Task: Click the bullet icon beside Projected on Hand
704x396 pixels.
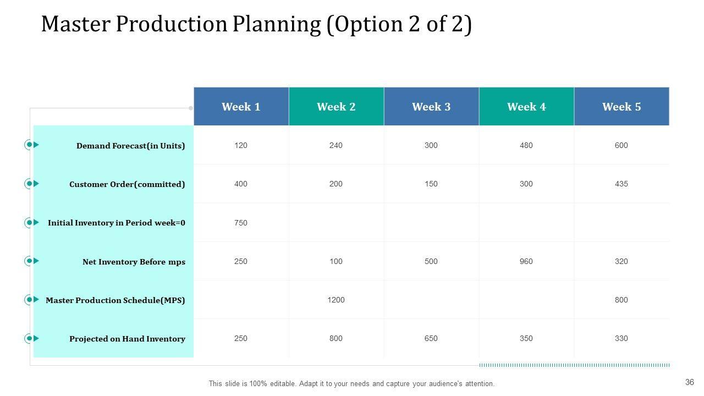Action: click(x=31, y=338)
